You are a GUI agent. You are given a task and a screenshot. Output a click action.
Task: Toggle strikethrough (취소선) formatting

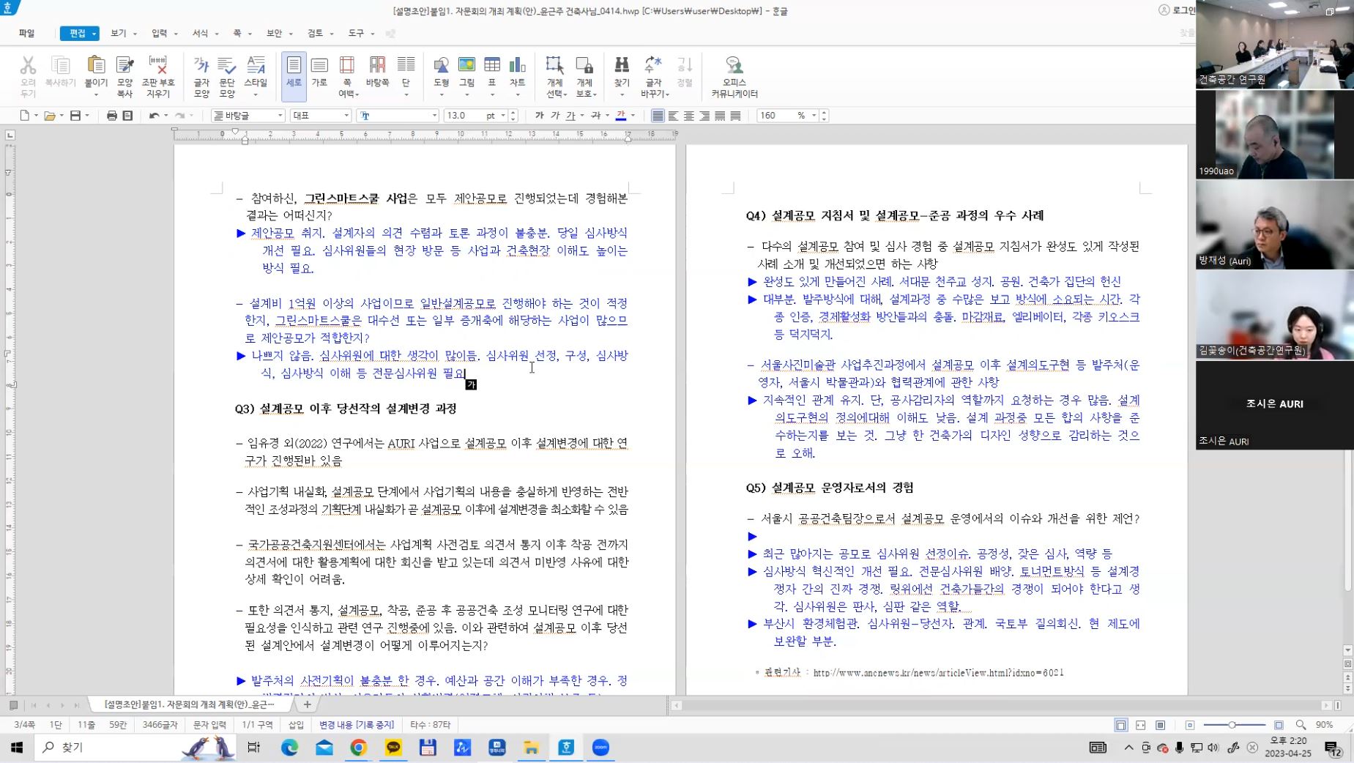pos(595,116)
